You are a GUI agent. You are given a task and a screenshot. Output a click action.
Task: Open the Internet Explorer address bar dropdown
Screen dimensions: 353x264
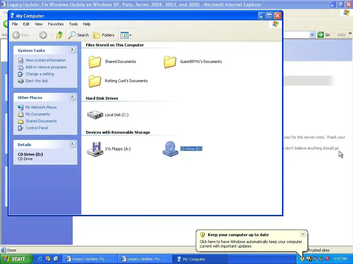[312, 35]
